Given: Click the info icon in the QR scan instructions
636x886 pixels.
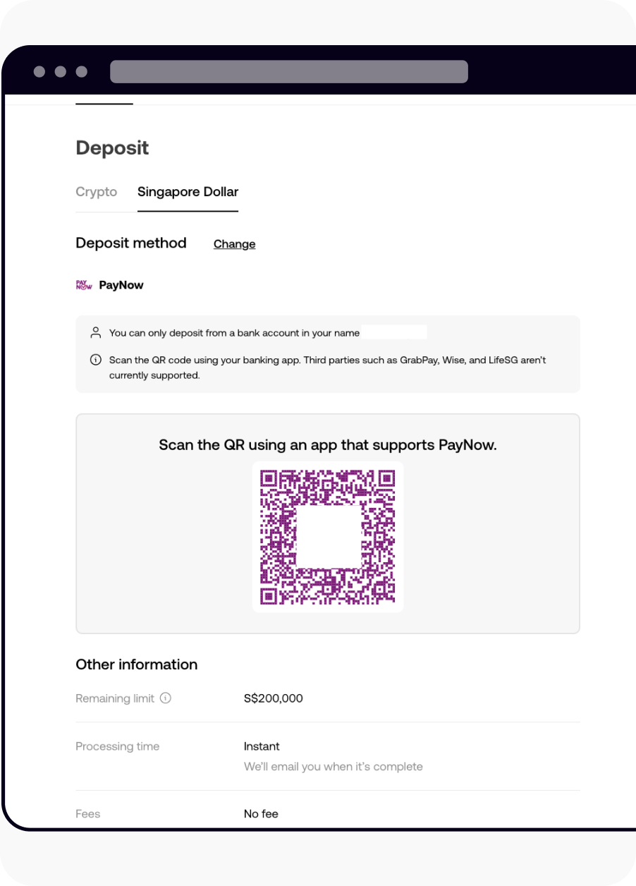Looking at the screenshot, I should pos(94,360).
